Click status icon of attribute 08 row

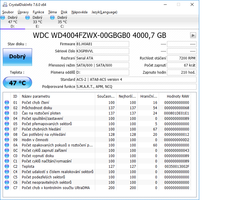tap(7, 134)
